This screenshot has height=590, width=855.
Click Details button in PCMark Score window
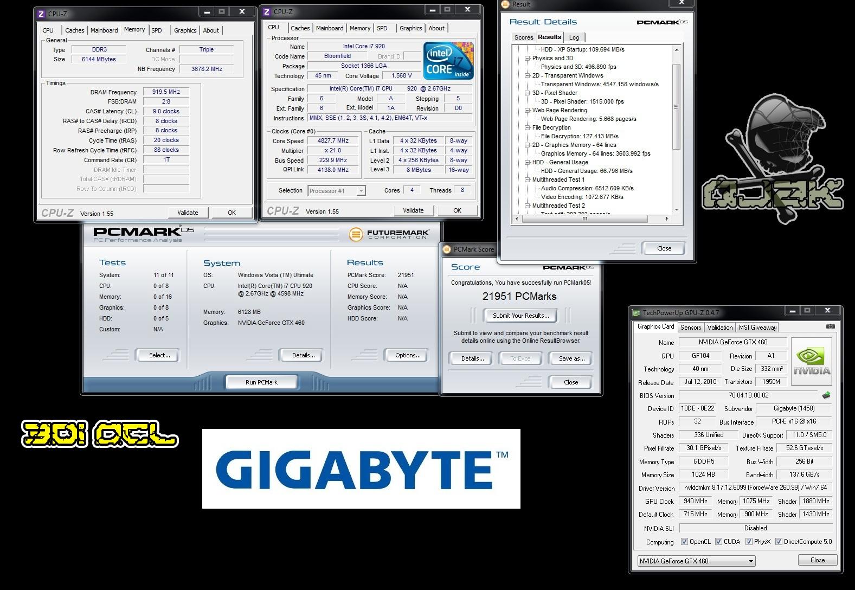coord(472,358)
